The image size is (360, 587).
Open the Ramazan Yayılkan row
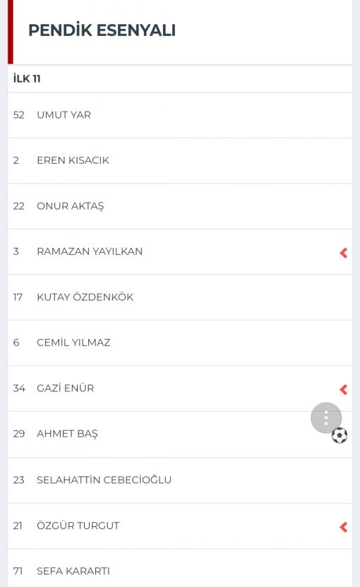tap(180, 252)
